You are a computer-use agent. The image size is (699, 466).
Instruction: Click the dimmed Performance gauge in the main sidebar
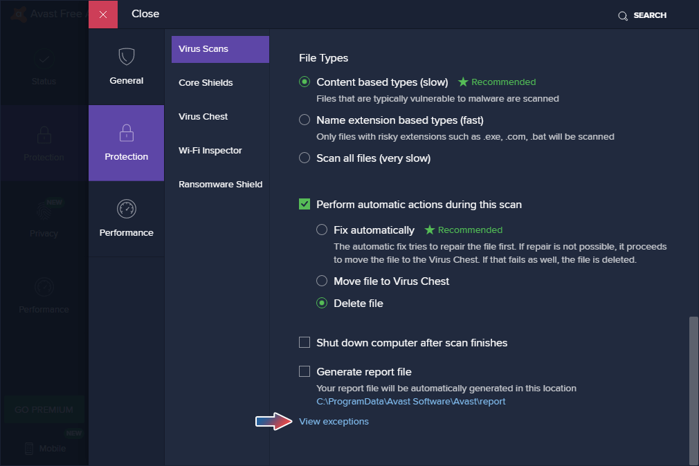point(44,287)
